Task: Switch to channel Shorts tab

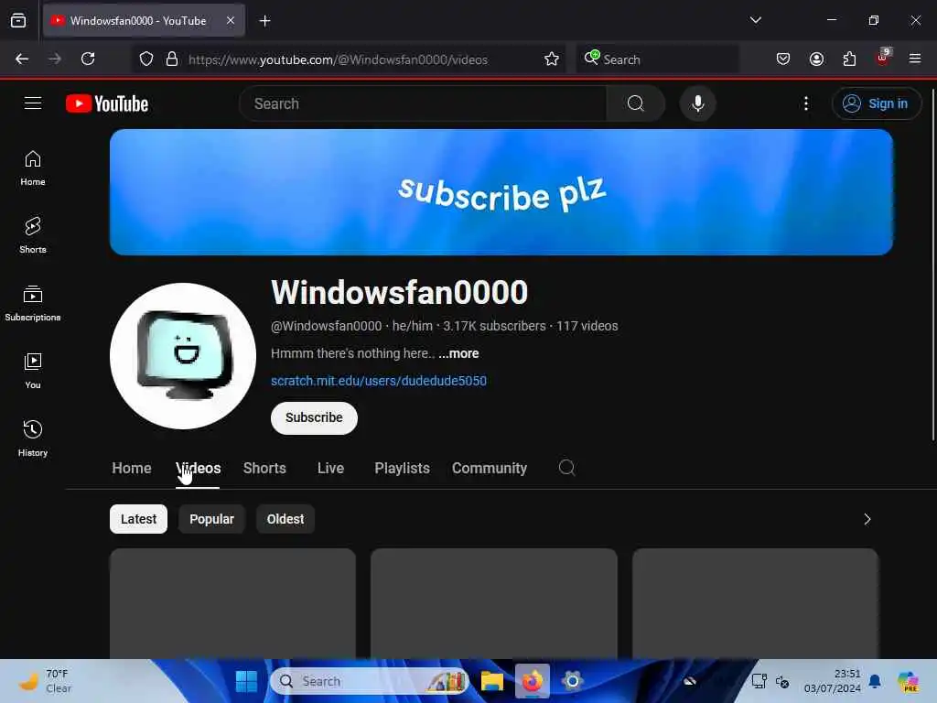Action: pos(264,468)
